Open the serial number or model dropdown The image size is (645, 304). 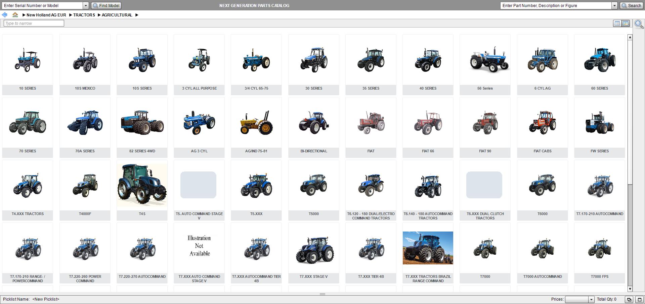pos(86,5)
